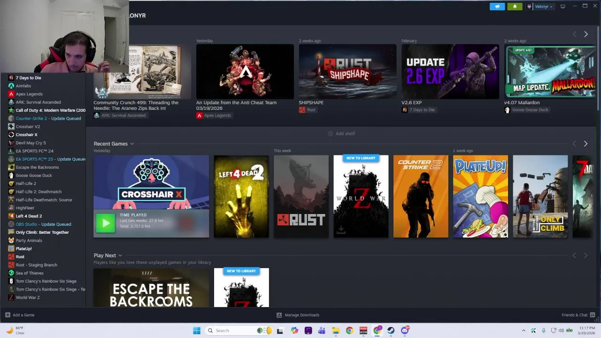Viewport: 601px width, 338px height.
Task: Click the Velonyr profile avatar
Action: [530, 7]
